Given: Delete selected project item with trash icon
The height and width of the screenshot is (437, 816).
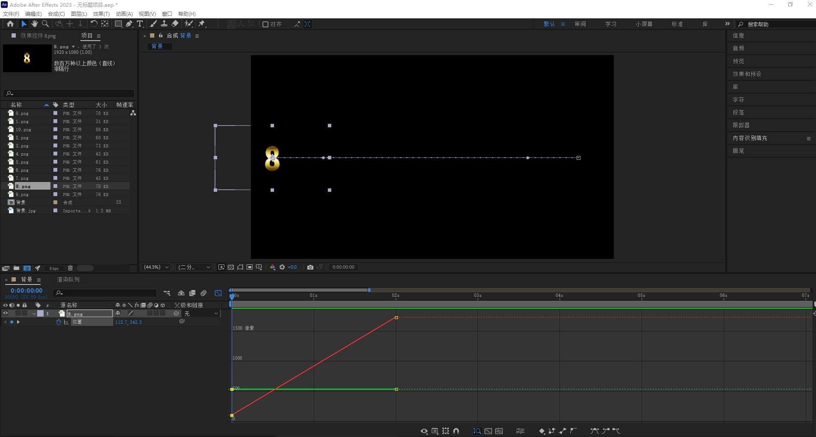Looking at the screenshot, I should [70, 268].
